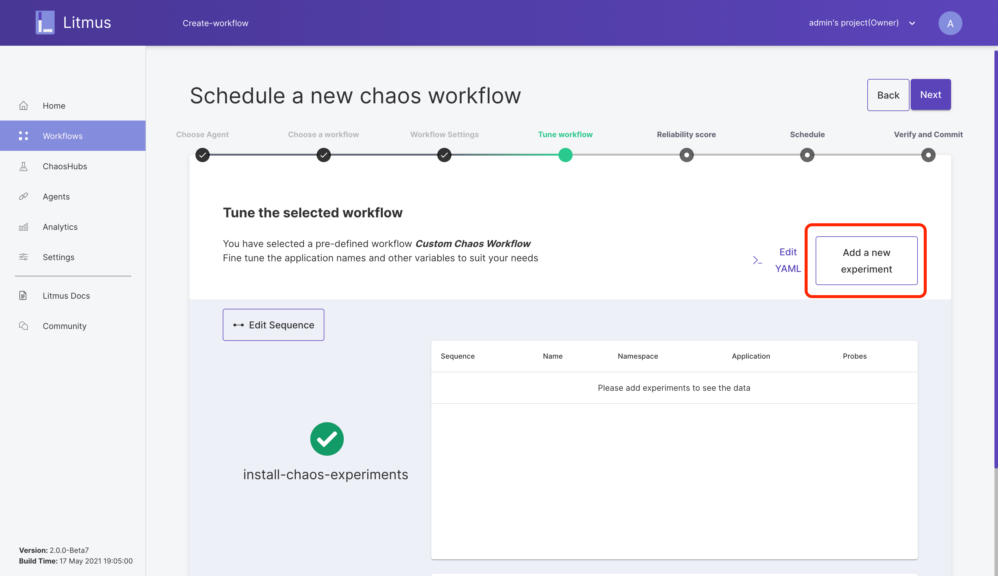
Task: Click the ChaosHubs flask icon
Action: pos(24,167)
